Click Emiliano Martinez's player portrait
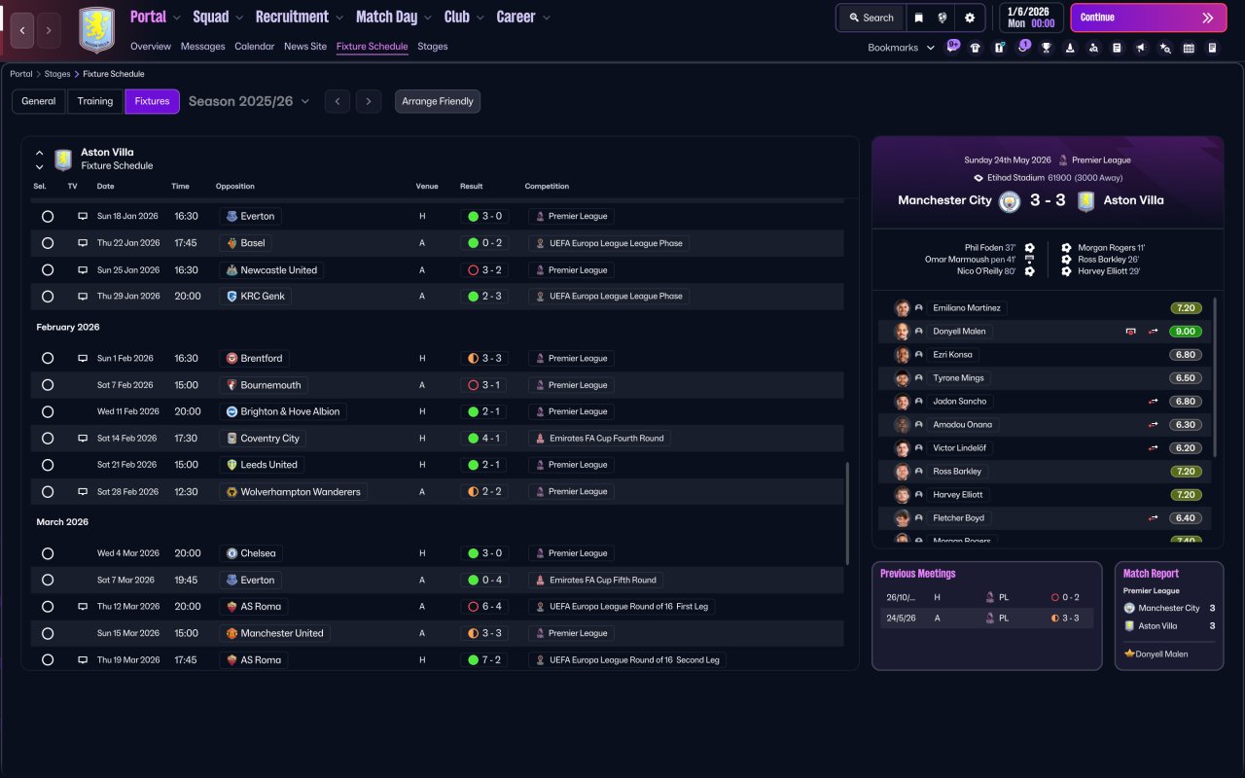This screenshot has width=1245, height=778. pos(903,308)
